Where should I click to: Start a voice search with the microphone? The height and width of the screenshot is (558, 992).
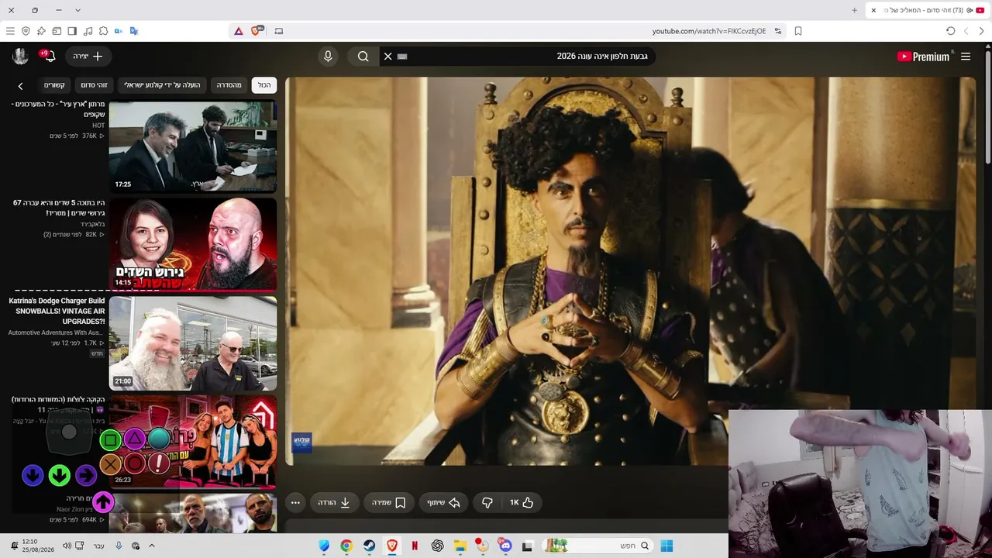(x=328, y=57)
